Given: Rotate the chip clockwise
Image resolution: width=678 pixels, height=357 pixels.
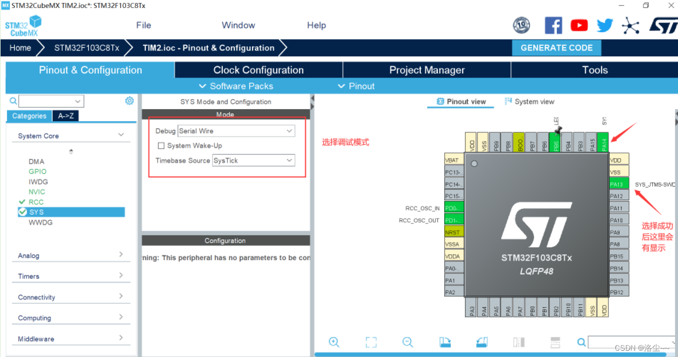Looking at the screenshot, I should click(x=445, y=342).
